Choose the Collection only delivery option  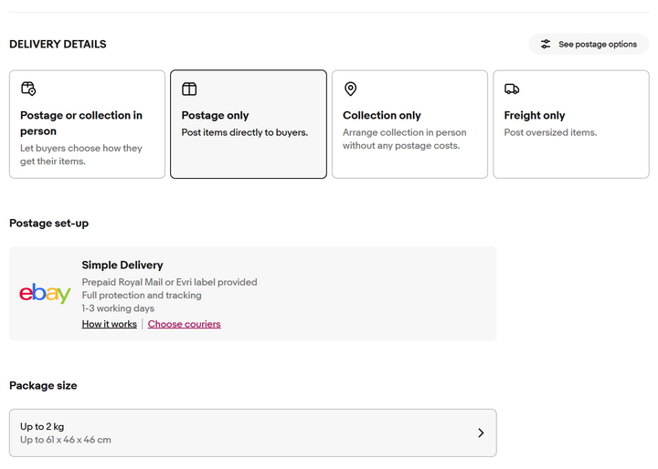click(x=409, y=124)
